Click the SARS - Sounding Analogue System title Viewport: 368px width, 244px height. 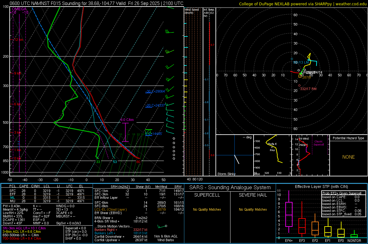point(230,188)
